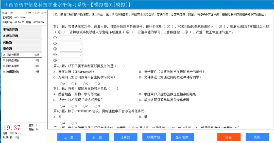Open the 计算器 calculator
This screenshot has height=143, width=274.
click(126, 137)
